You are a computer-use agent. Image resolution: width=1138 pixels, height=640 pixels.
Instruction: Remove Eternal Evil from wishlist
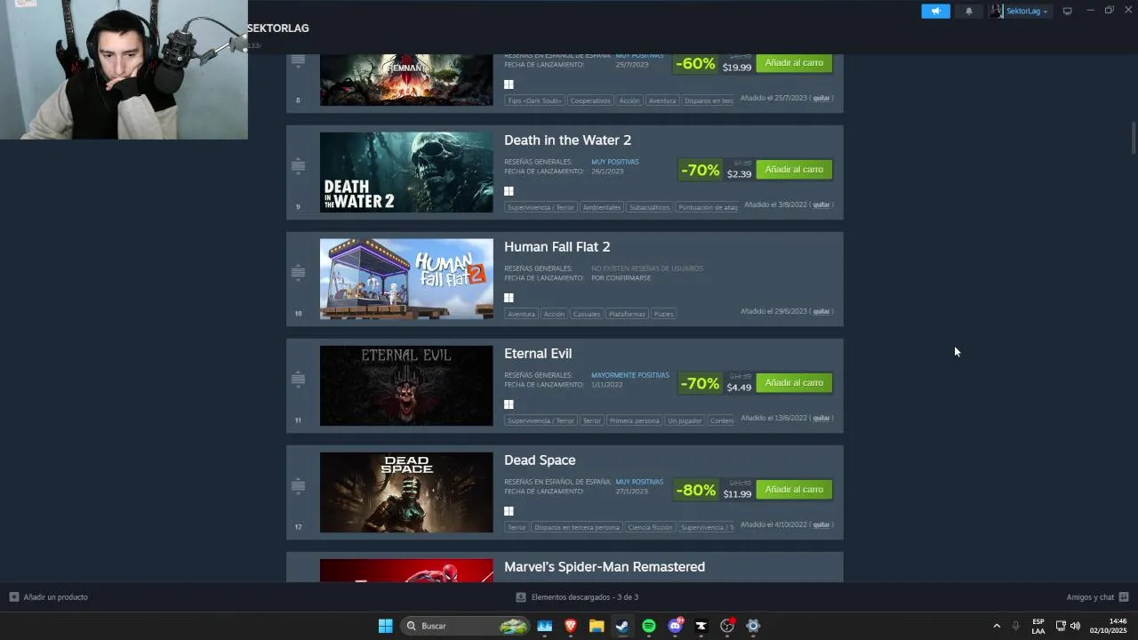click(x=821, y=418)
